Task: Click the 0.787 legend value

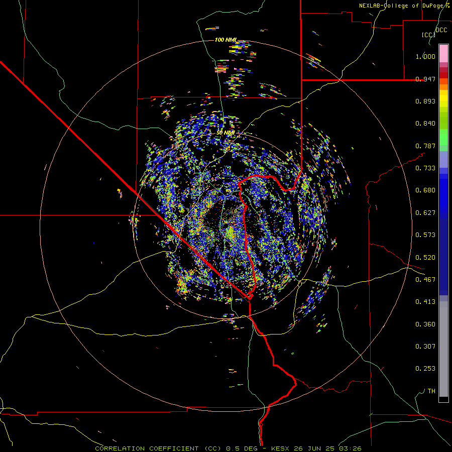Action: pos(425,146)
